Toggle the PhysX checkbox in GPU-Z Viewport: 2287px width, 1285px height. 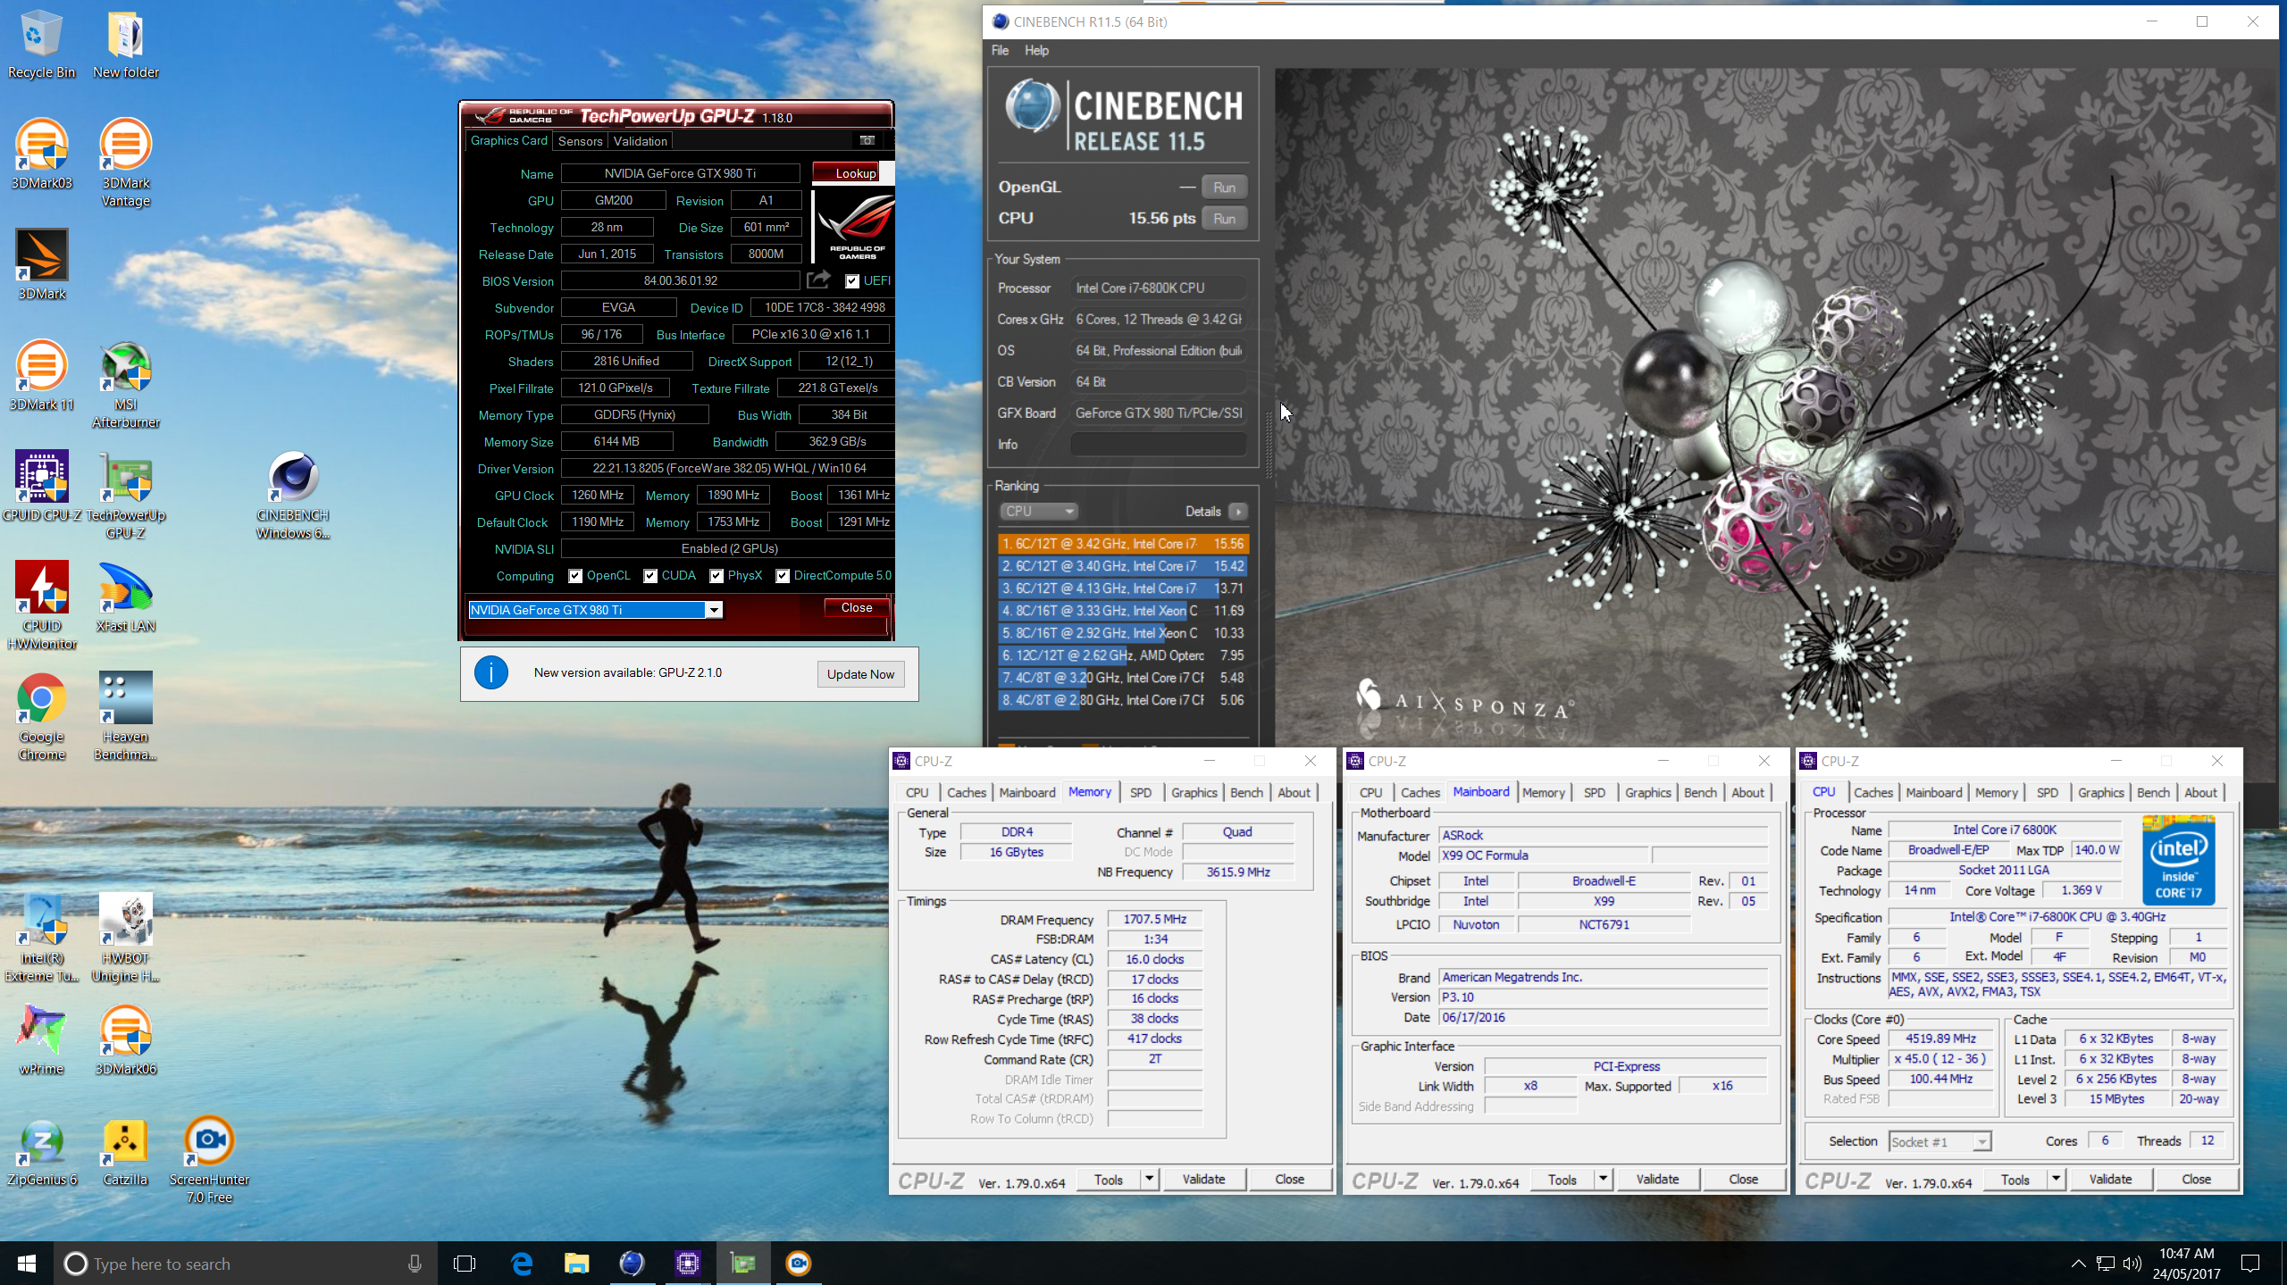tap(716, 576)
